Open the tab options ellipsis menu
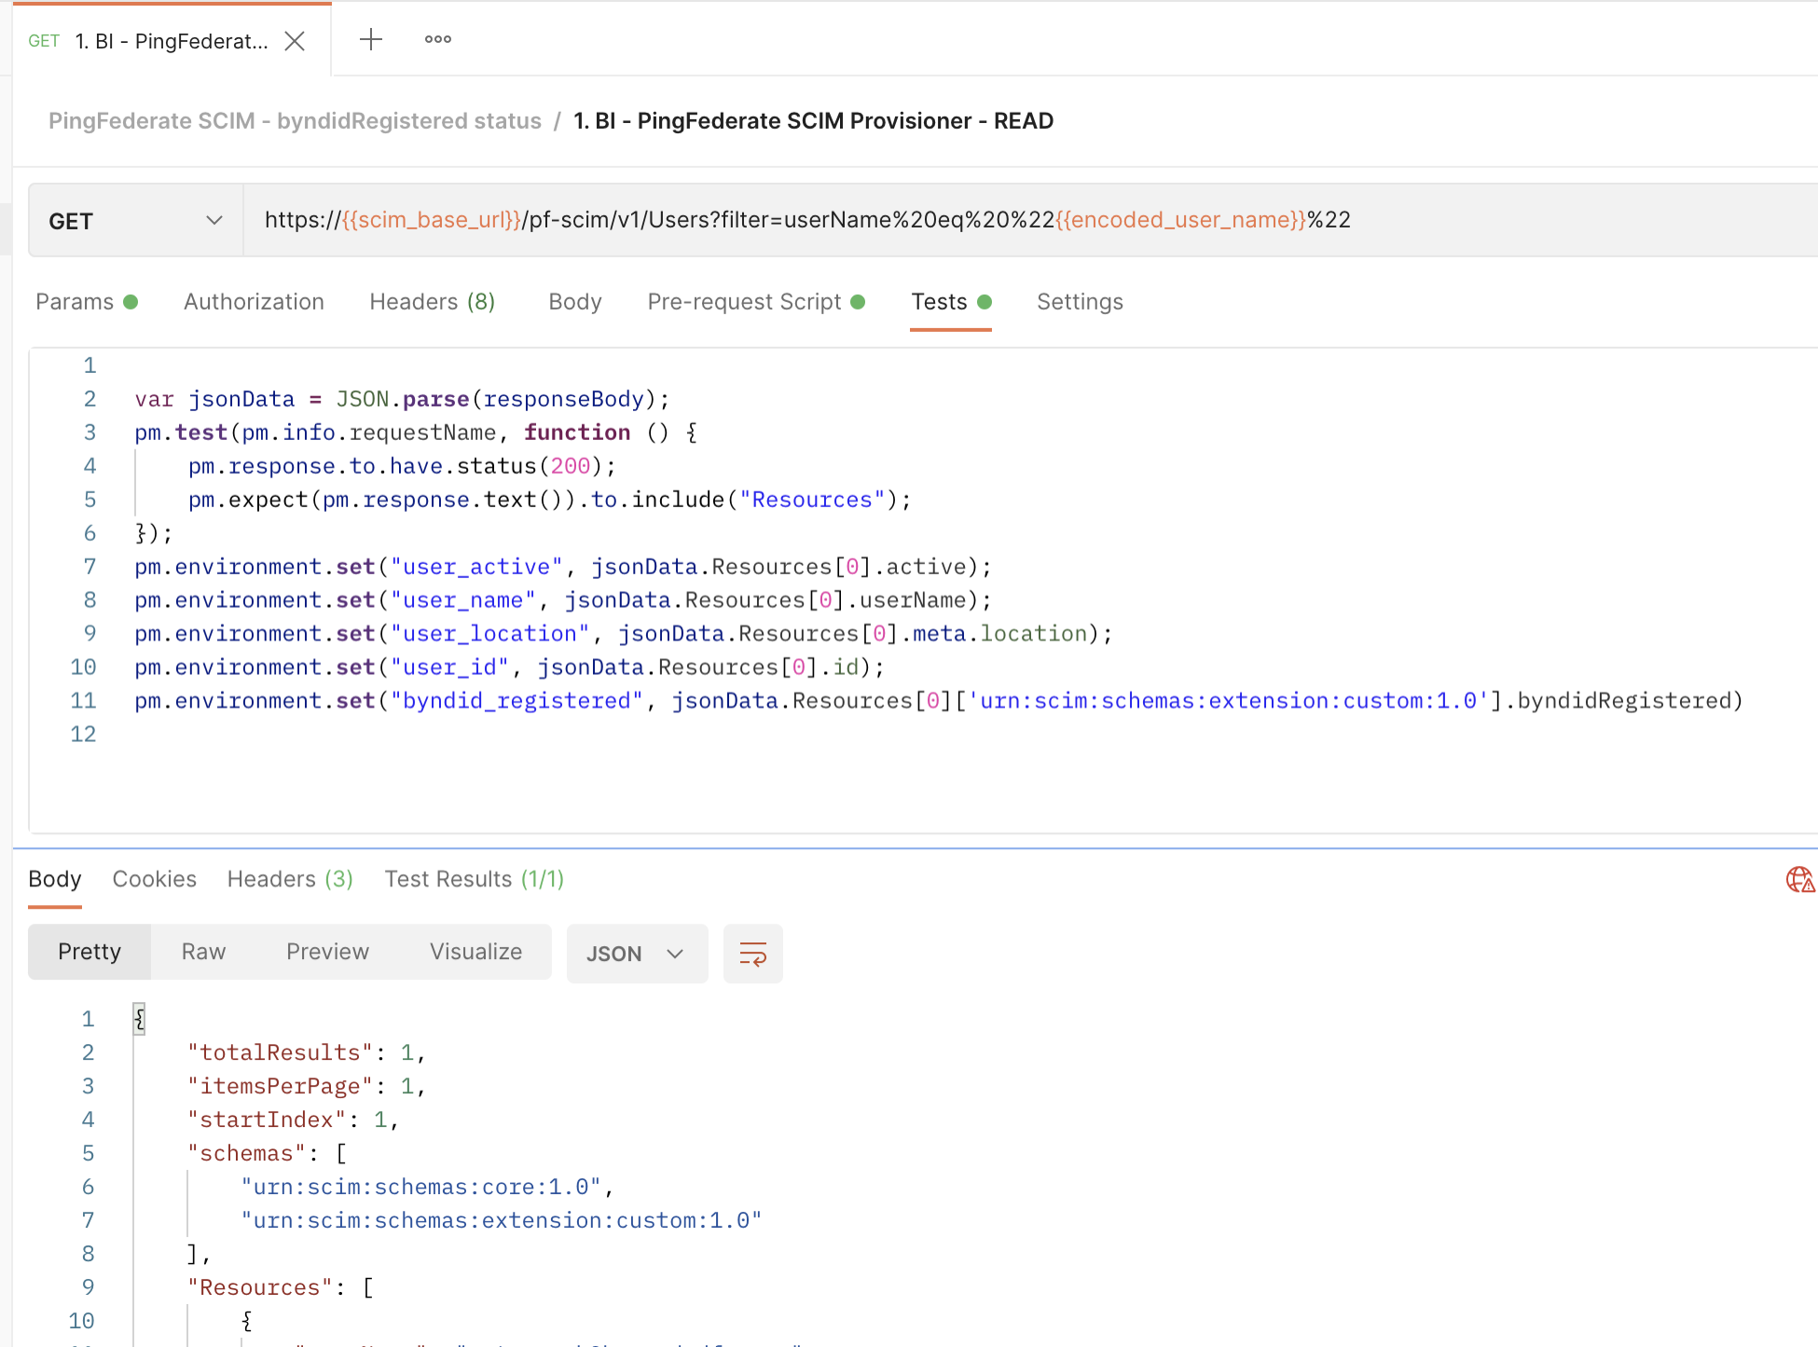1818x1347 pixels. tap(437, 39)
